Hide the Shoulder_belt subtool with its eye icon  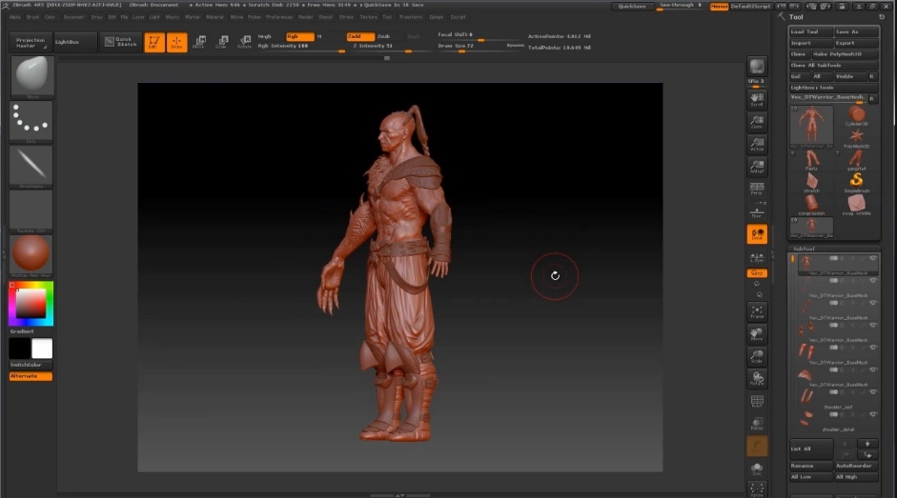tap(873, 392)
